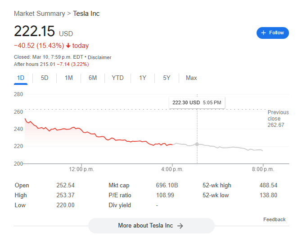Click the Previous close 262.67 label
Screen dimensions: 307x251
(x=278, y=119)
